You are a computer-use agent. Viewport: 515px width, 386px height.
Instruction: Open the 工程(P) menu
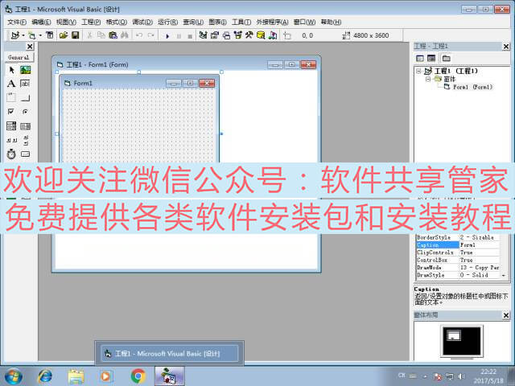91,22
